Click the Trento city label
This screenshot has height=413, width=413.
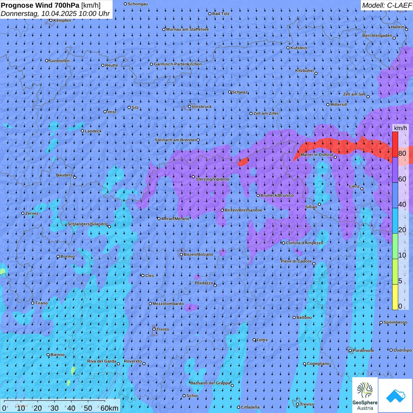coord(163,329)
